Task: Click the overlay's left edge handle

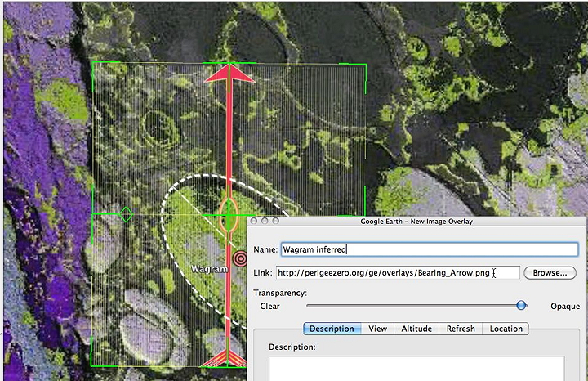Action: click(x=94, y=215)
